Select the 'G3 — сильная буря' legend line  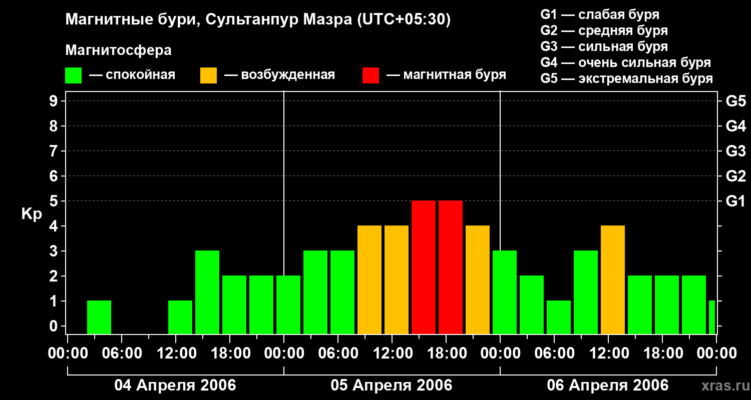tap(604, 46)
